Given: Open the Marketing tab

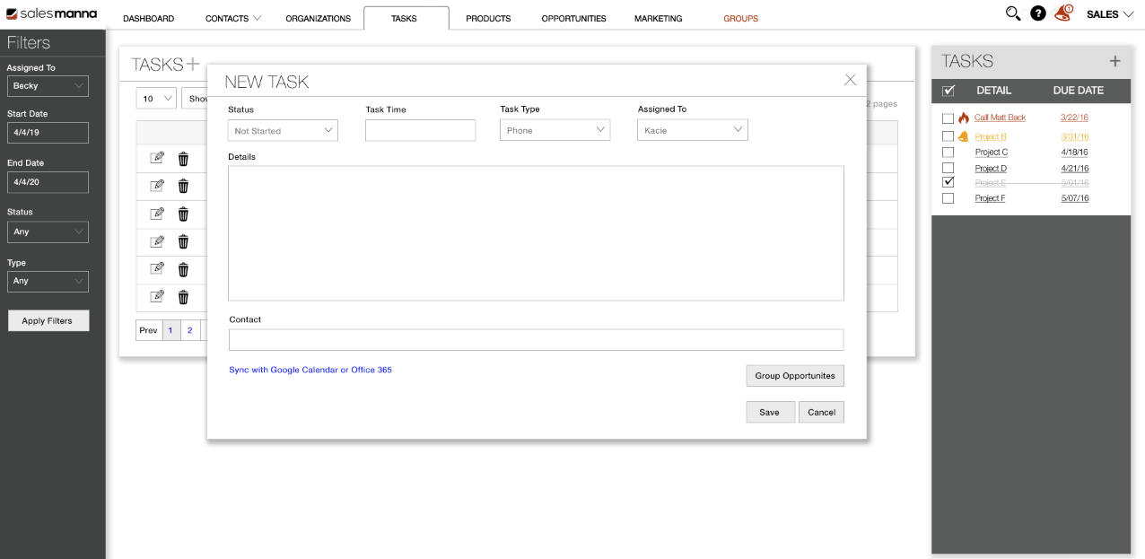Looking at the screenshot, I should [x=658, y=18].
